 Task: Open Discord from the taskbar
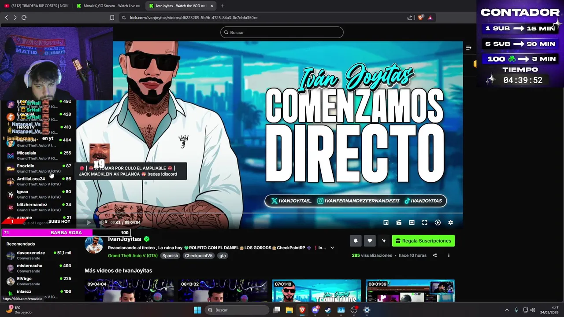pyautogui.click(x=315, y=310)
